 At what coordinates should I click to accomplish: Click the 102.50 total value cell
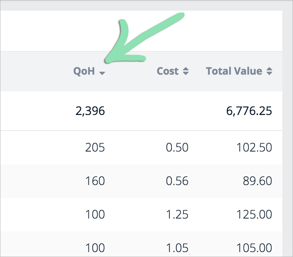point(254,147)
